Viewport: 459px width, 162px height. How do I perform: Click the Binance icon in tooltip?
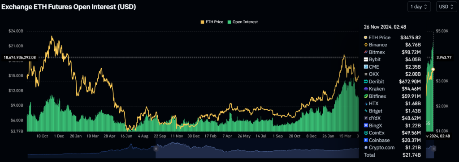click(x=366, y=45)
